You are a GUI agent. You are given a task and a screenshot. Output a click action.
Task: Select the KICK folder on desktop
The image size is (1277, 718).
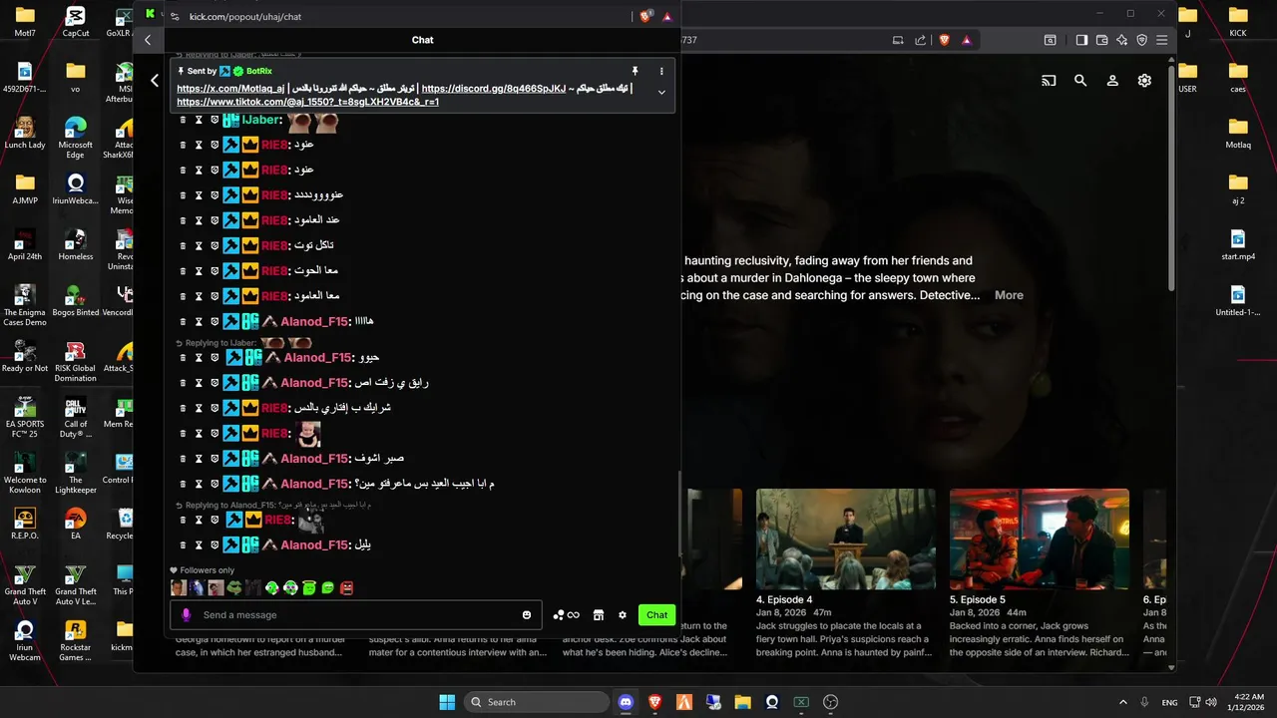(1238, 20)
